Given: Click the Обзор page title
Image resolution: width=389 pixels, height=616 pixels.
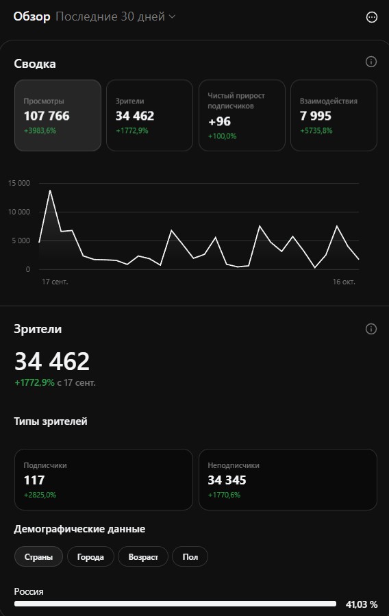Looking at the screenshot, I should [x=32, y=16].
